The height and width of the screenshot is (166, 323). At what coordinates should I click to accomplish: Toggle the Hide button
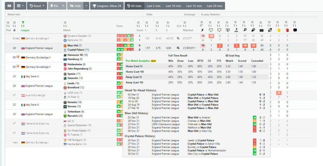tap(75, 6)
